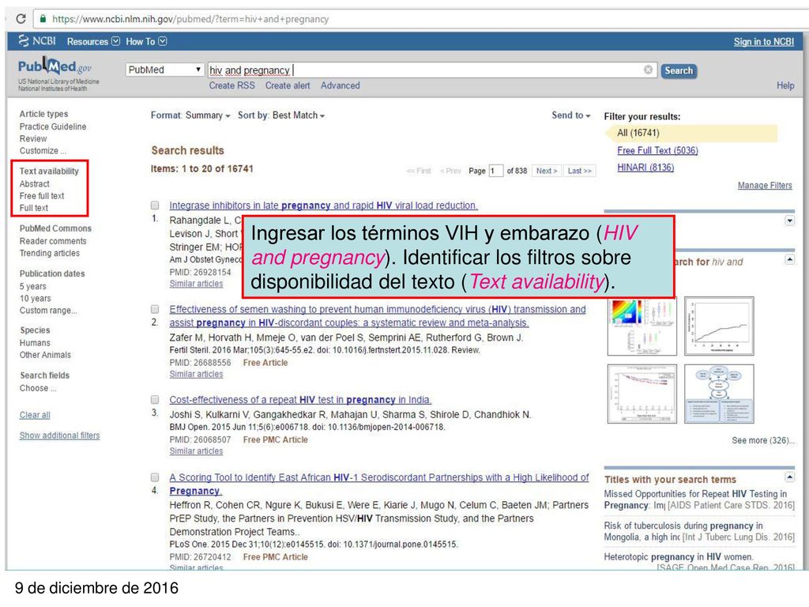Viewport: 809px width, 607px height.
Task: Click the green padlock security icon
Action: coord(43,19)
